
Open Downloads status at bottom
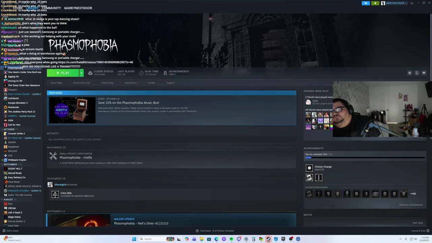(x=215, y=231)
